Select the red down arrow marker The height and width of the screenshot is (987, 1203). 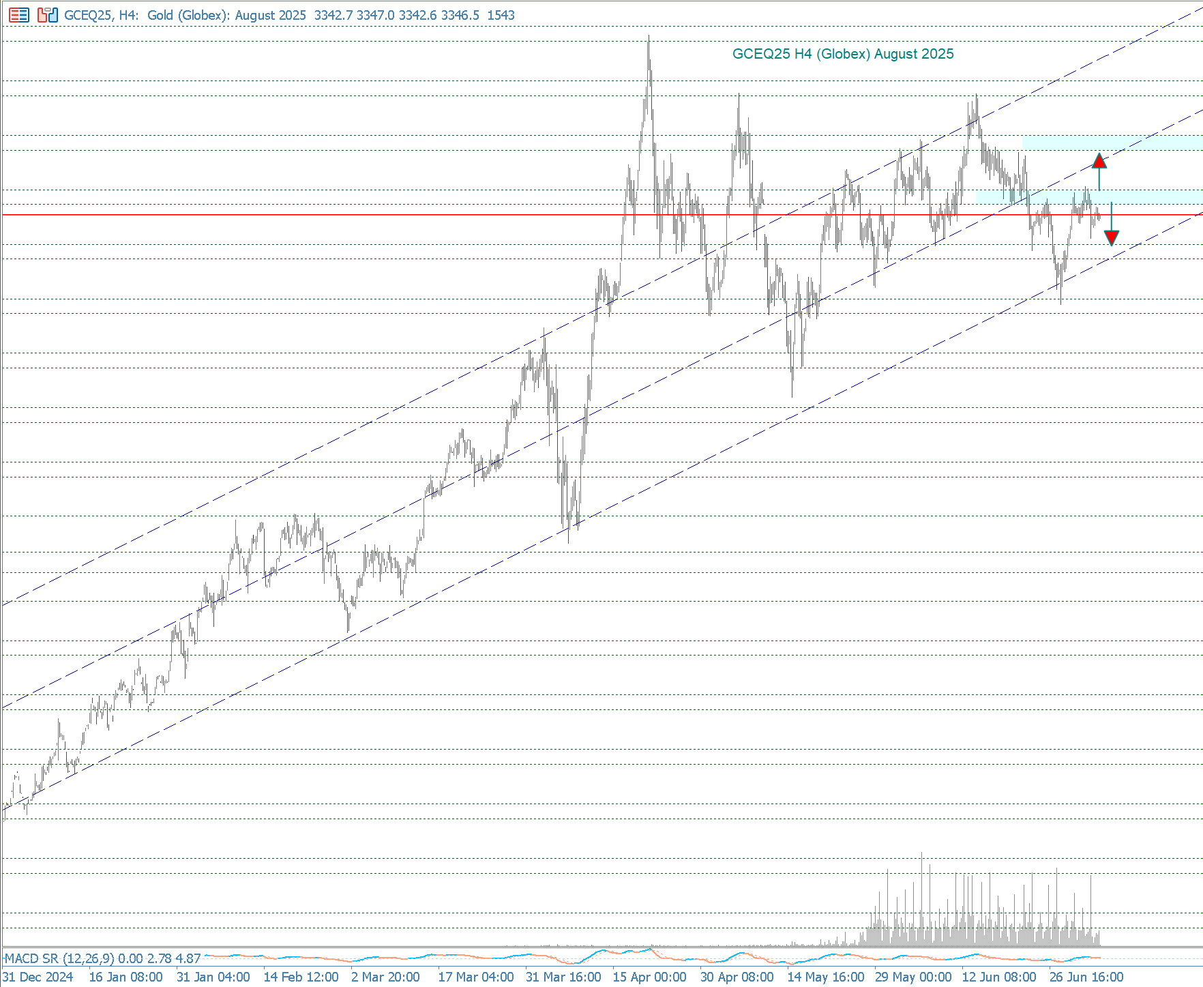[x=1112, y=237]
